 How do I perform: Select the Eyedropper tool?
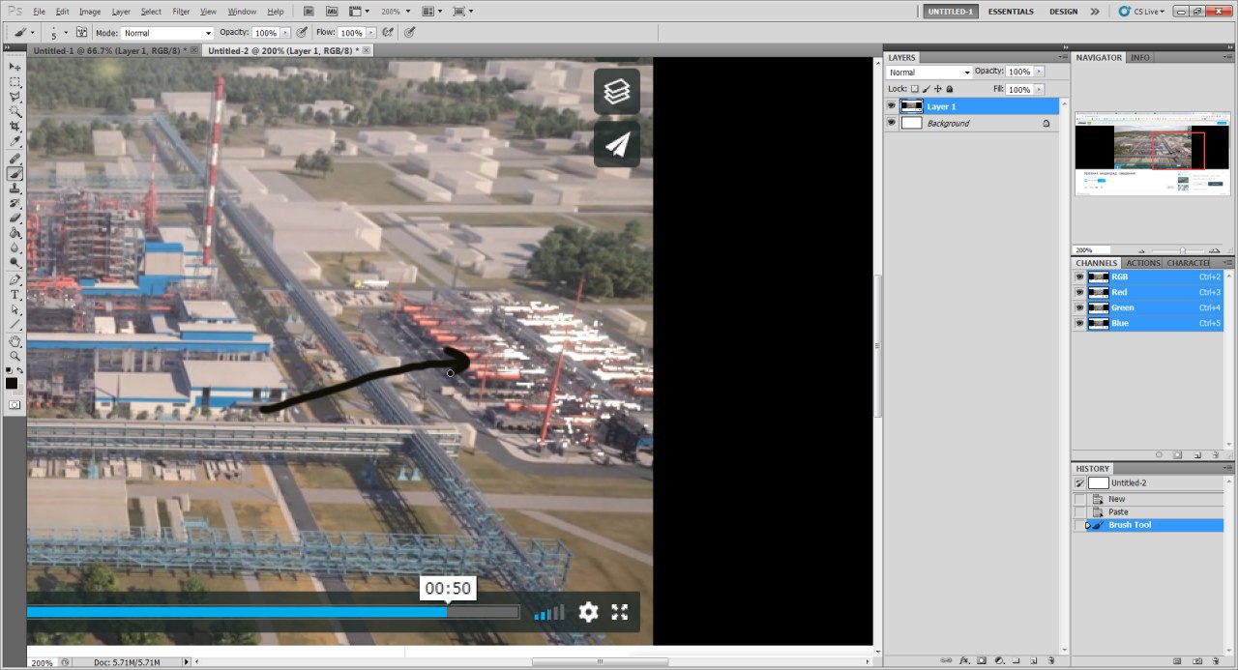[x=15, y=142]
